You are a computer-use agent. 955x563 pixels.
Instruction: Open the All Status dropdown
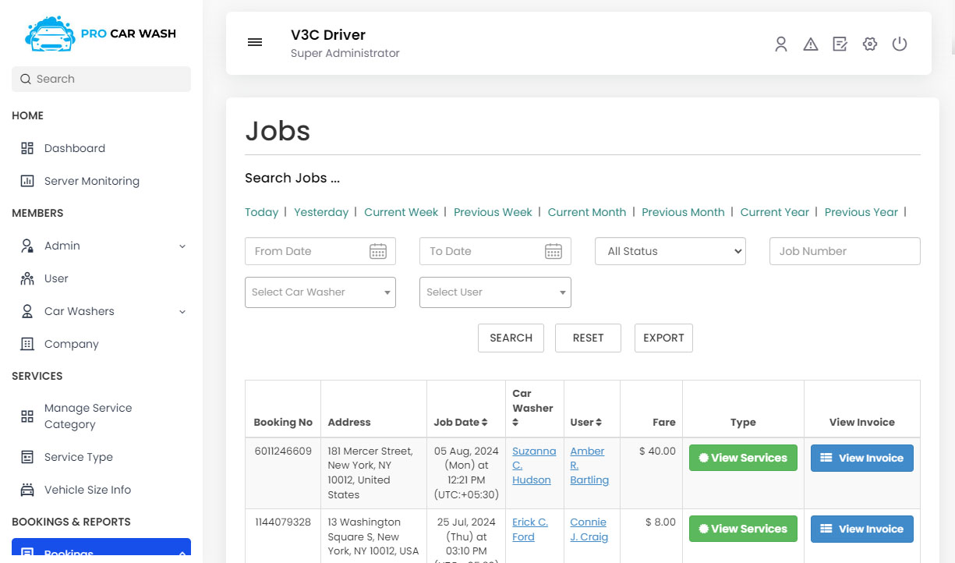coord(670,251)
